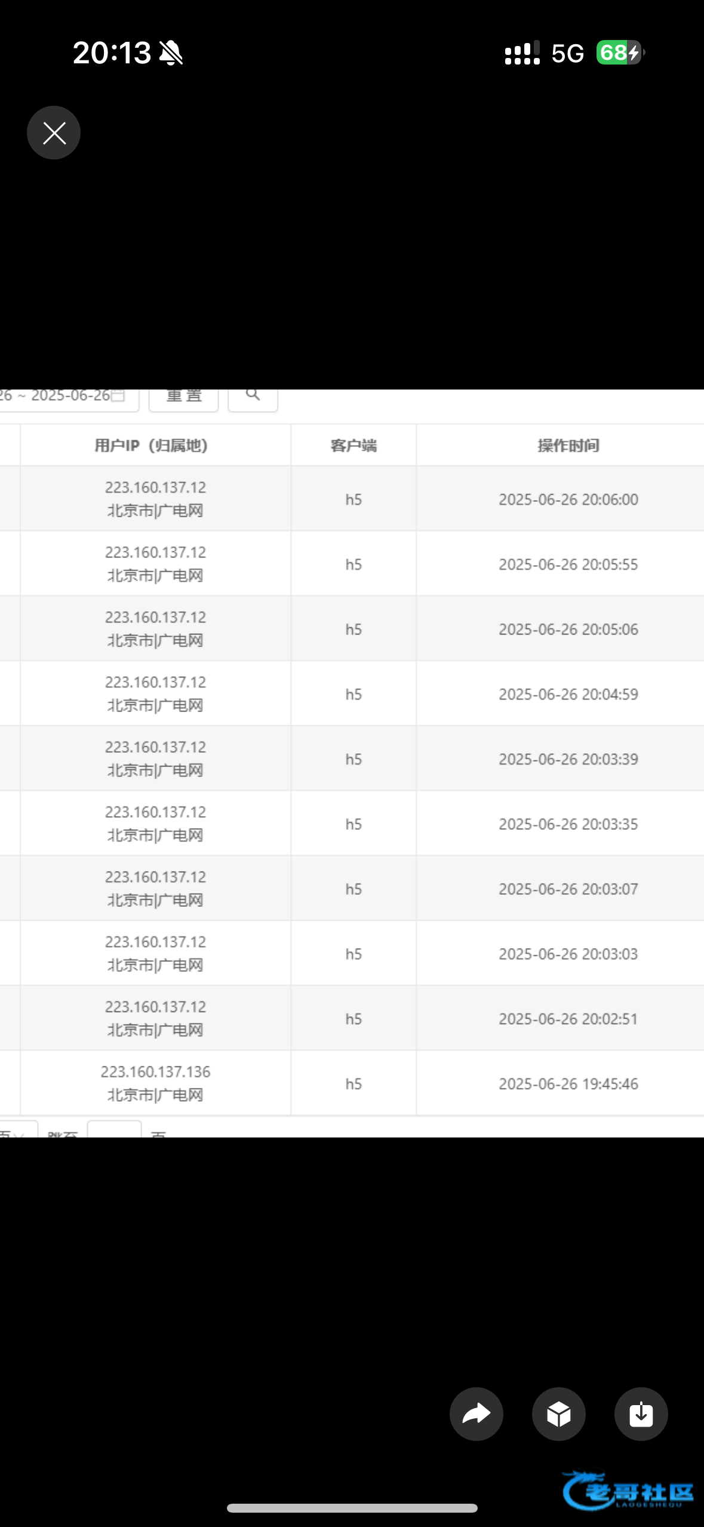This screenshot has height=1527, width=704.
Task: Tap the magnifier search icon button
Action: click(x=253, y=396)
